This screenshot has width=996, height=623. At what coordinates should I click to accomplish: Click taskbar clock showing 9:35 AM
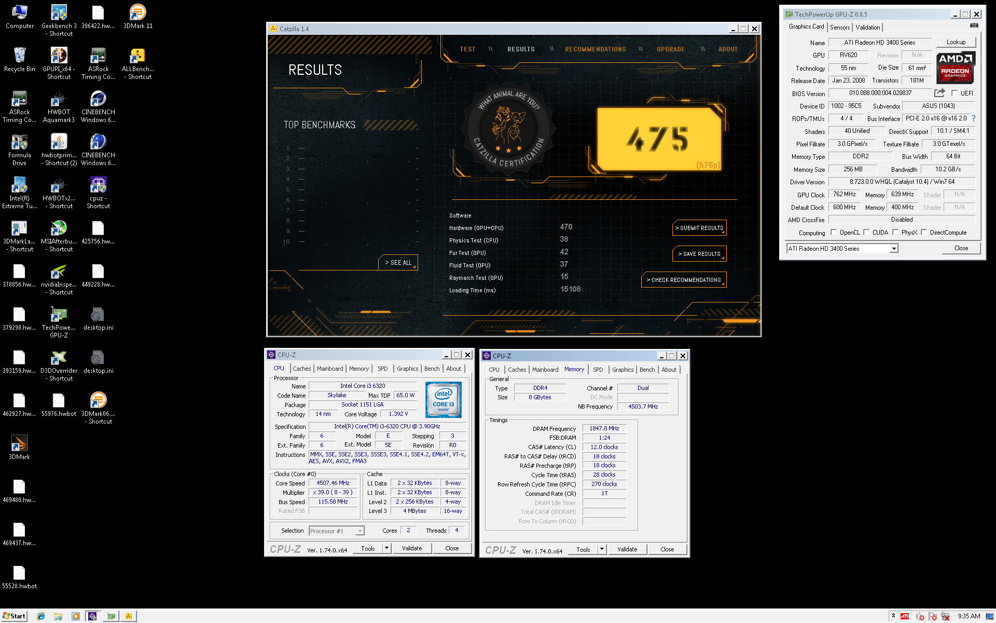(969, 616)
